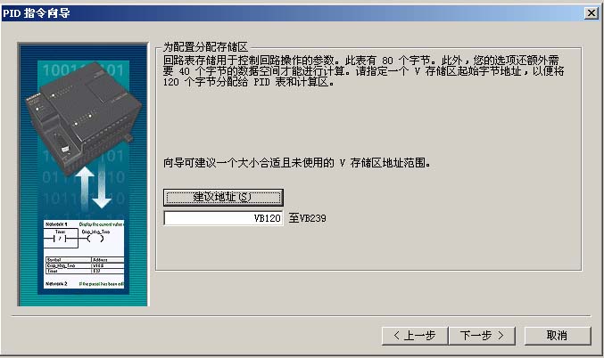Image resolution: width=604 pixels, height=358 pixels.
Task: Focus the VB120 start address field
Action: point(223,218)
